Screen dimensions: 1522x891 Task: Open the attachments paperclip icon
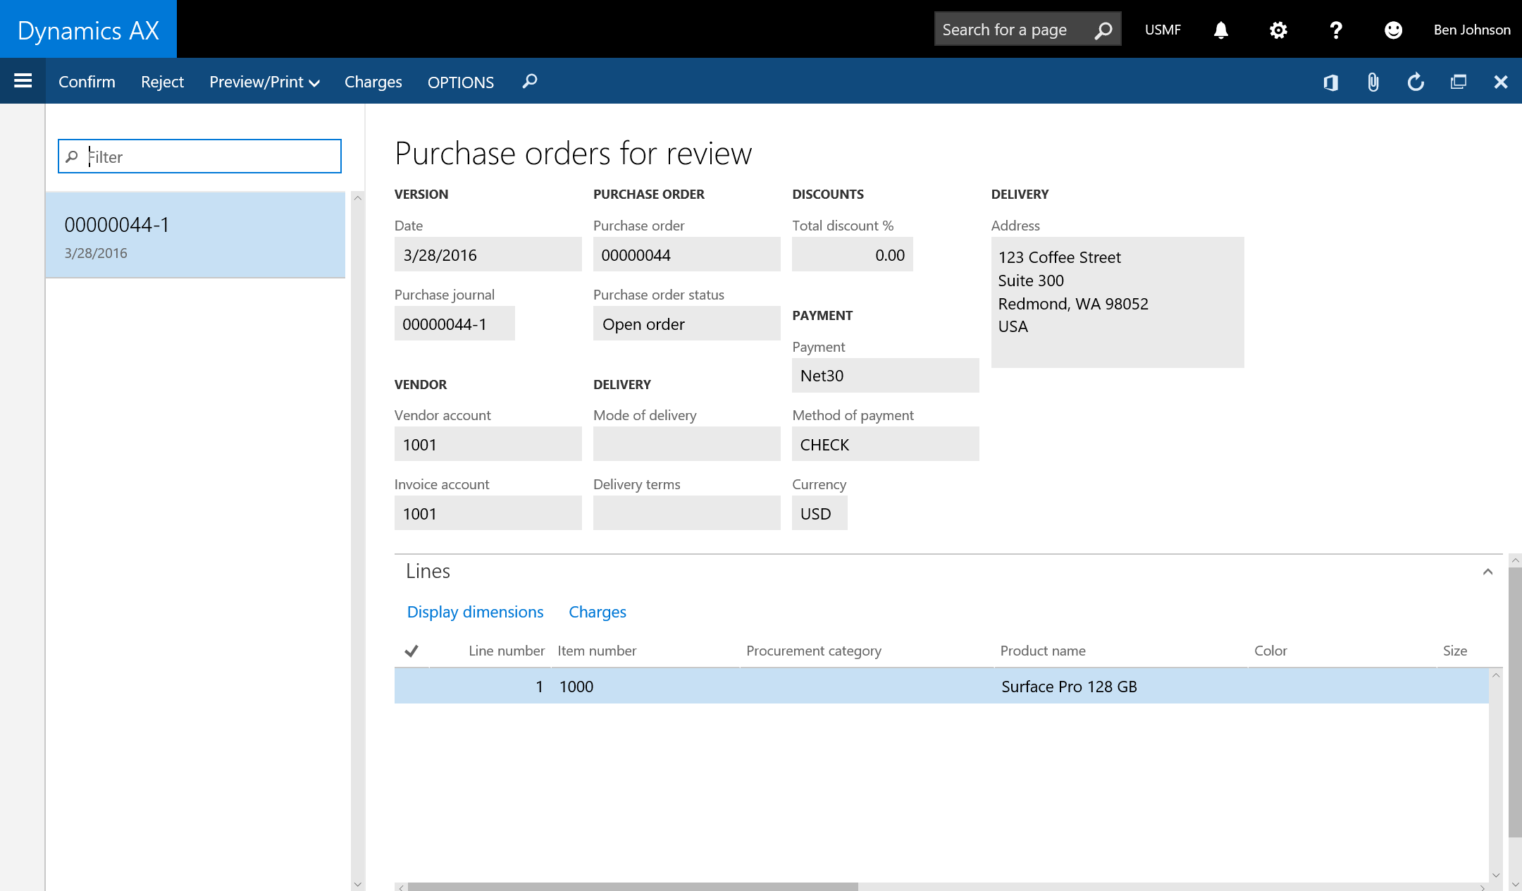[x=1373, y=82]
